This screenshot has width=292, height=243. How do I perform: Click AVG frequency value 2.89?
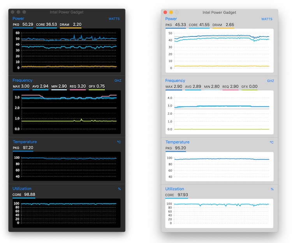tap(197, 87)
